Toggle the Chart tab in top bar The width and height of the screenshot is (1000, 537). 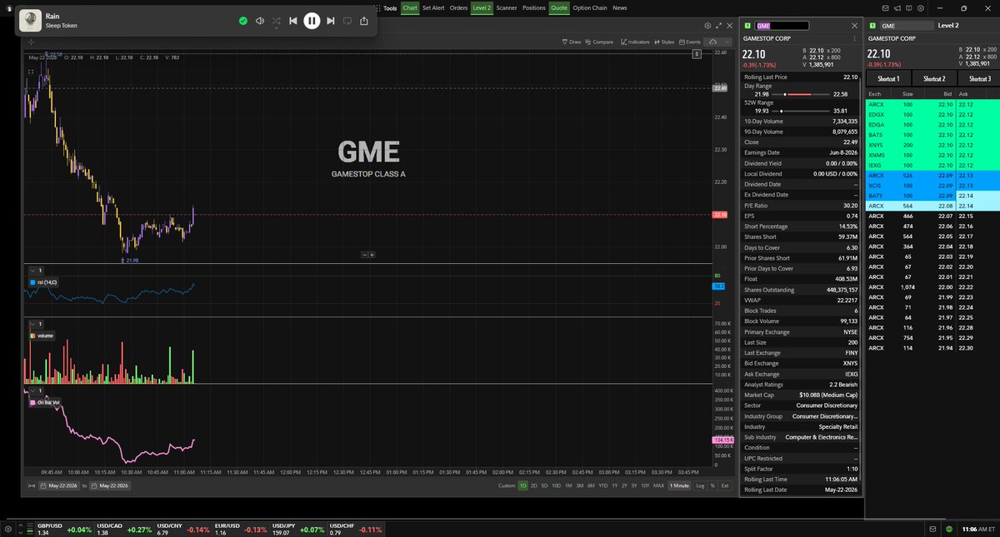click(410, 7)
